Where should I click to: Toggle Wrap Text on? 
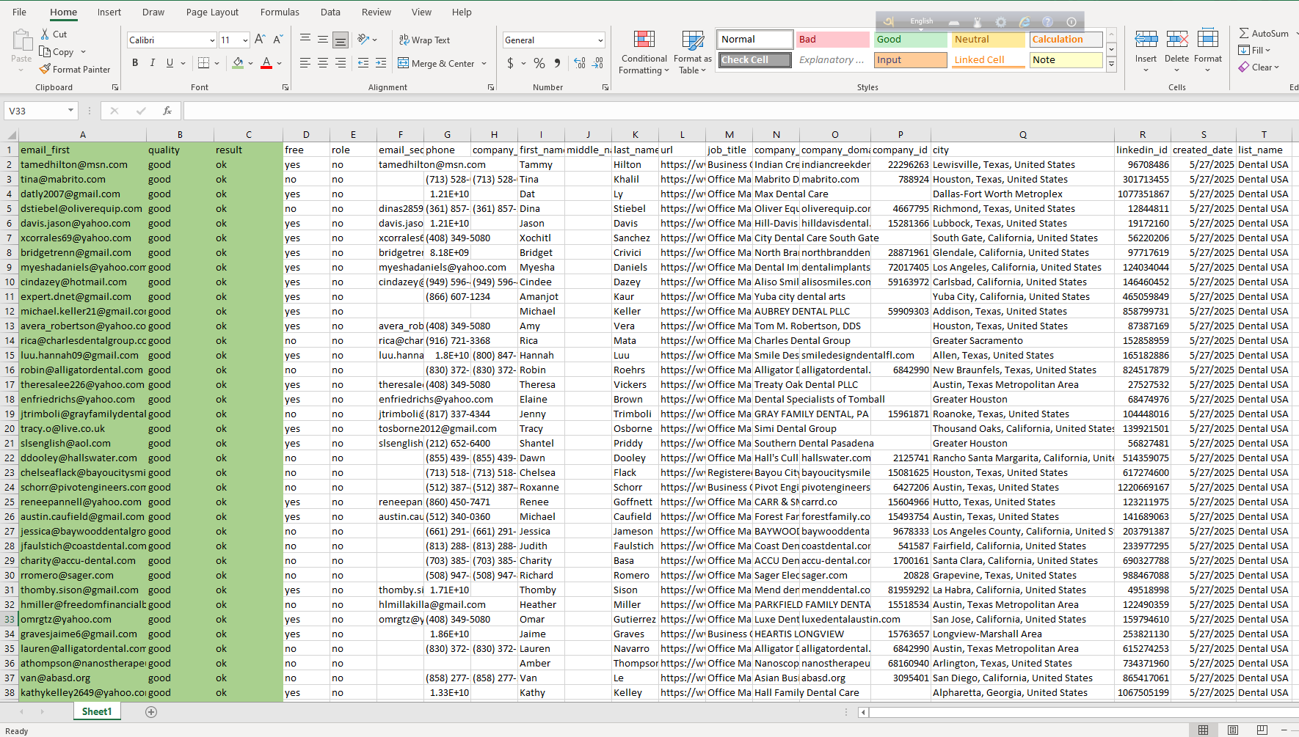[424, 40]
